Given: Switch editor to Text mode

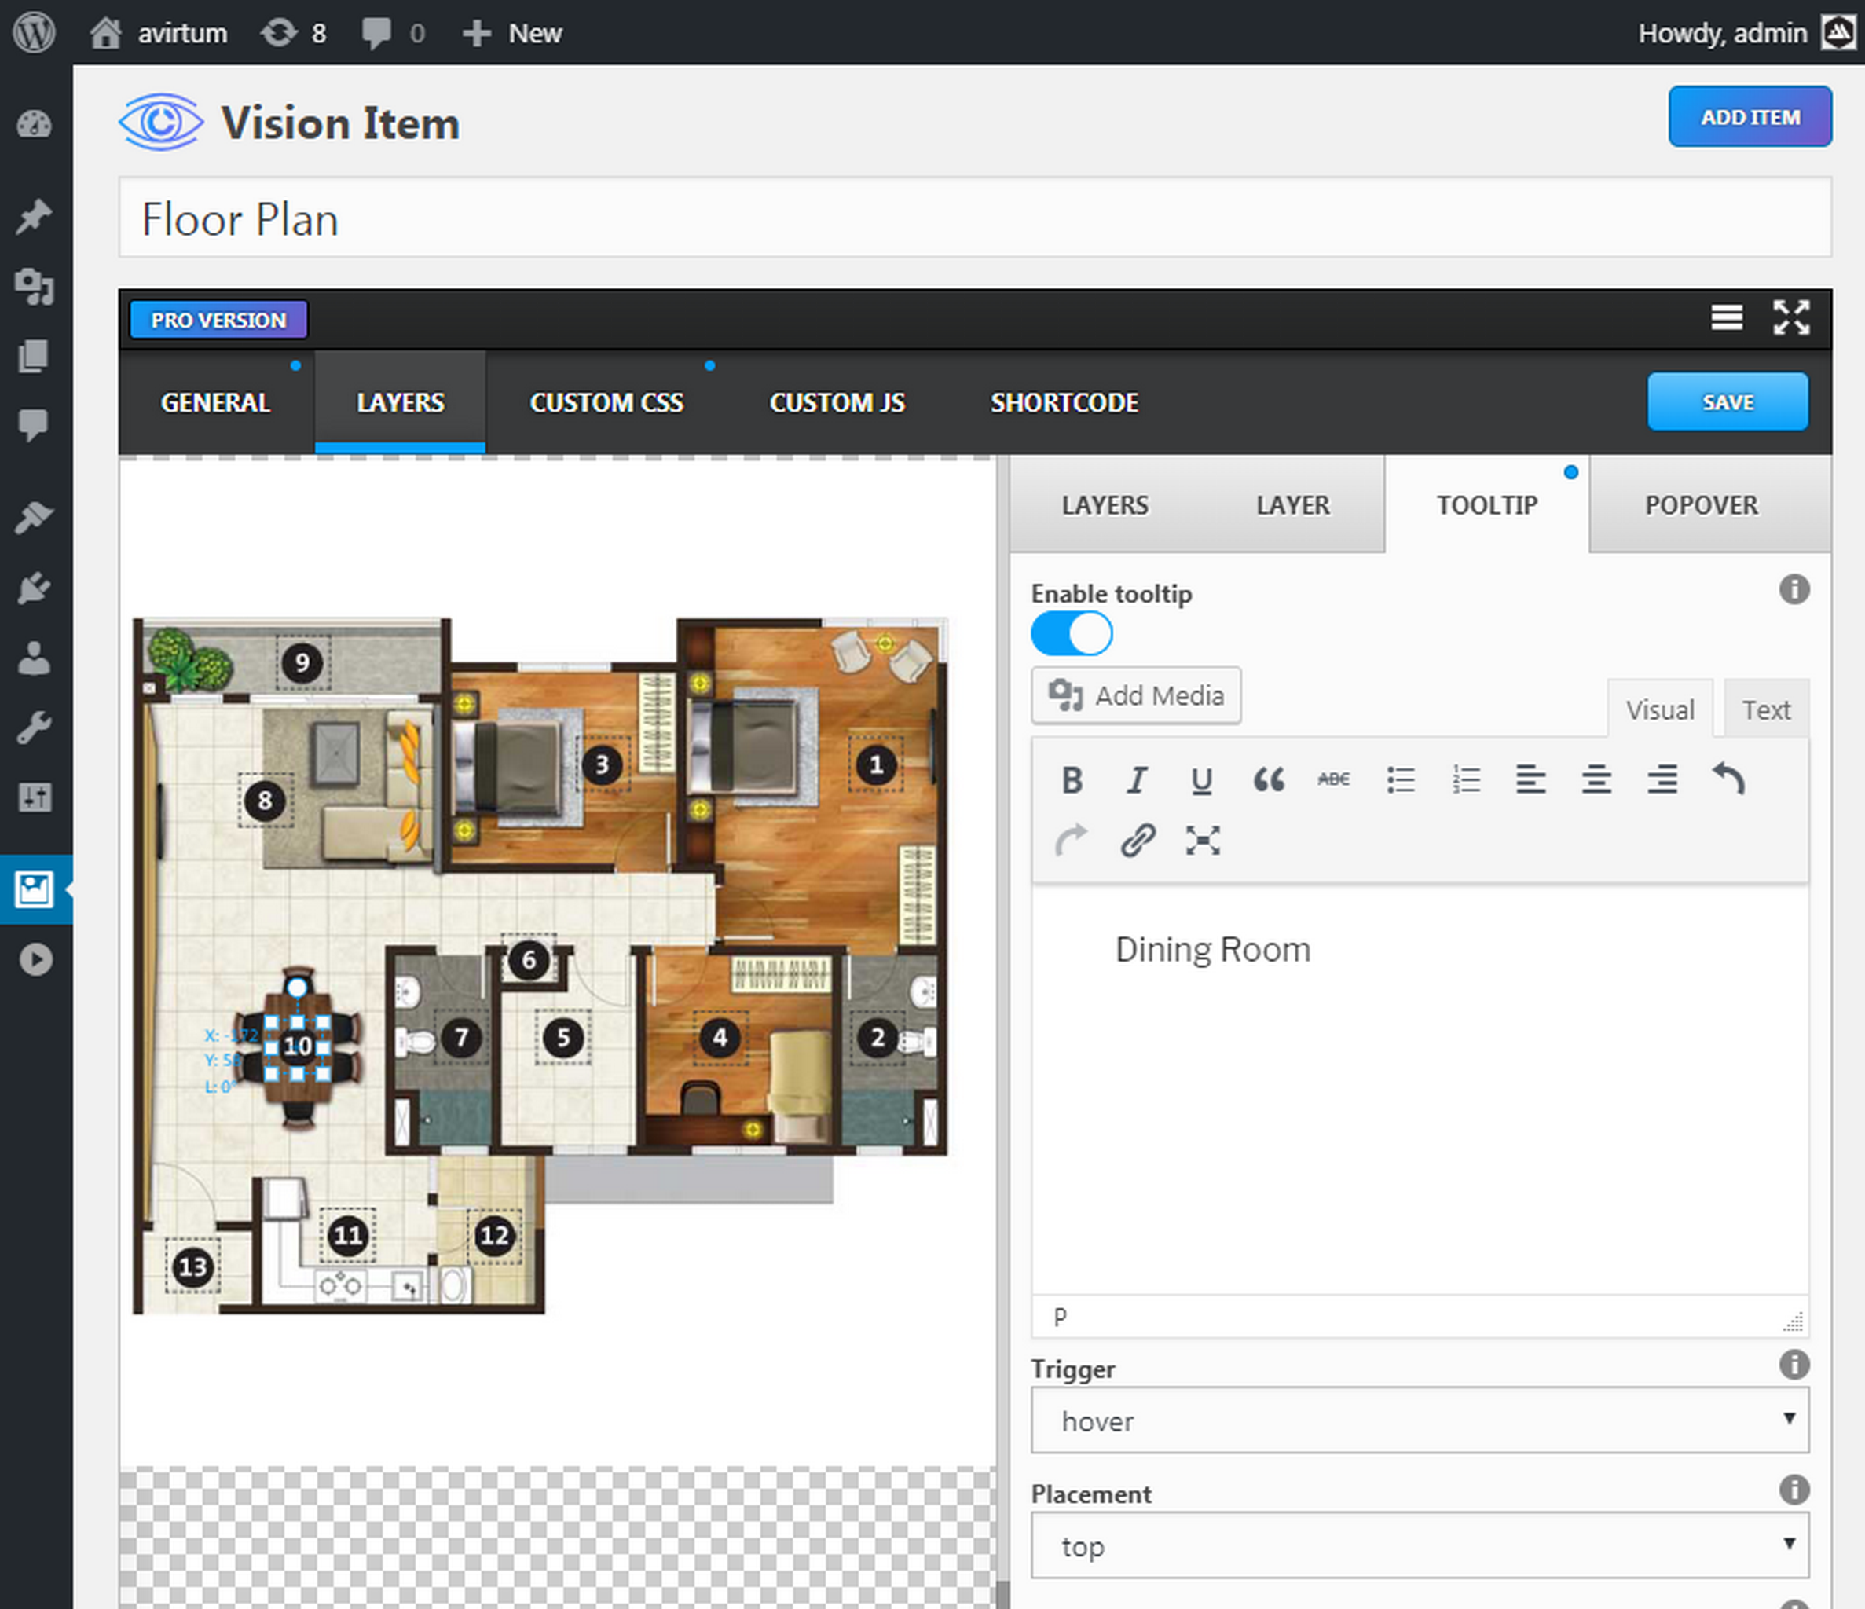Looking at the screenshot, I should tap(1766, 709).
